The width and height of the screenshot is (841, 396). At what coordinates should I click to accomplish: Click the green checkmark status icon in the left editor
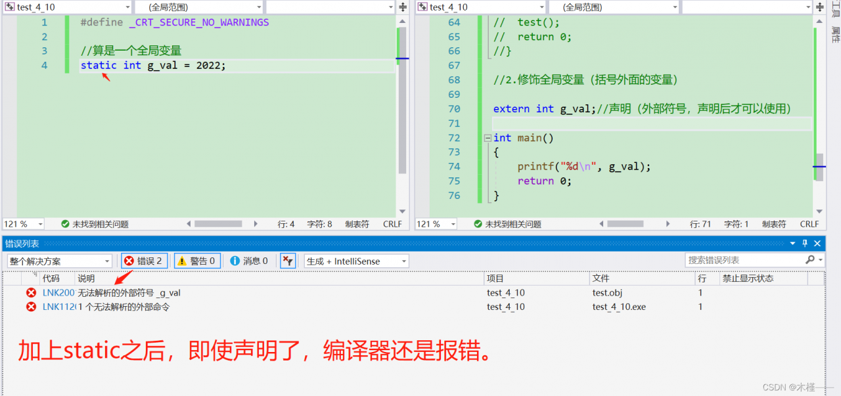pyautogui.click(x=65, y=224)
